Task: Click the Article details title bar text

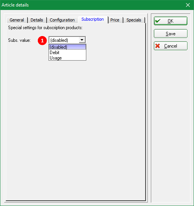Action: (15, 5)
